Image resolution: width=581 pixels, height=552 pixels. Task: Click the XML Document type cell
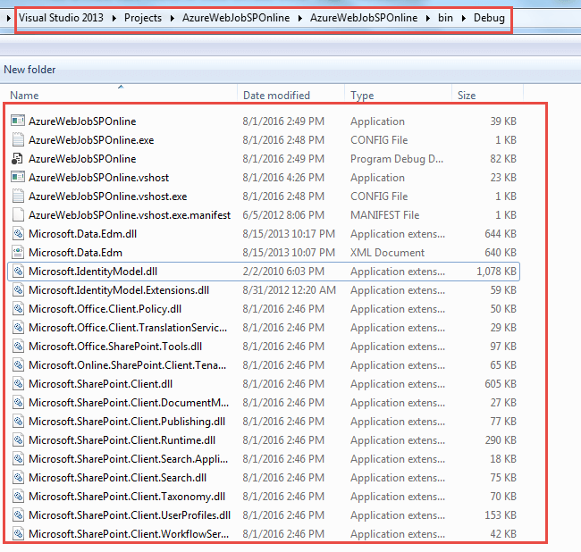[388, 253]
